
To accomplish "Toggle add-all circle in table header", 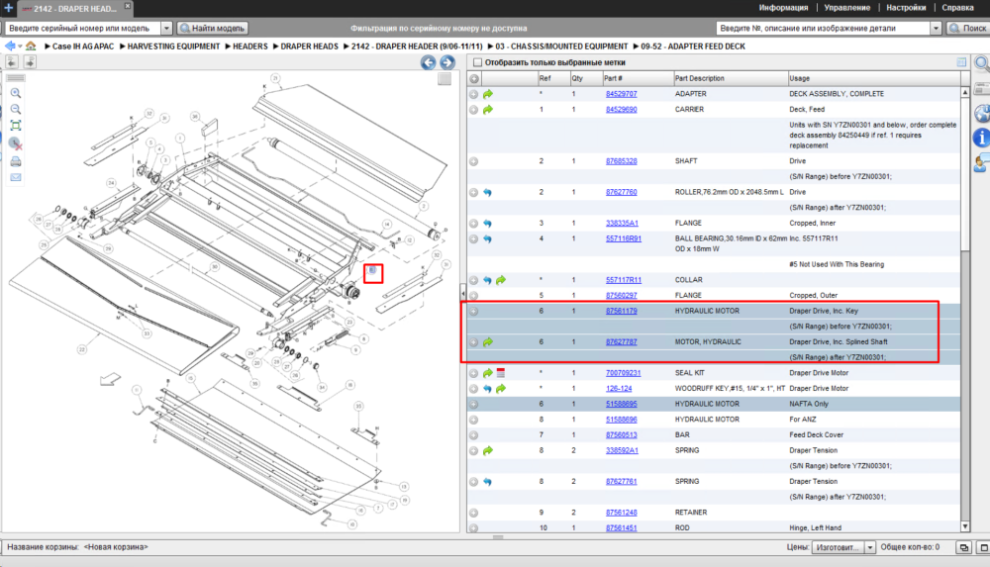I will (474, 79).
